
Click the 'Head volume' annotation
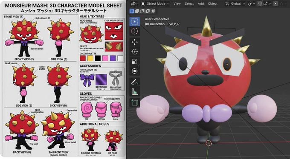click(x=11, y=63)
